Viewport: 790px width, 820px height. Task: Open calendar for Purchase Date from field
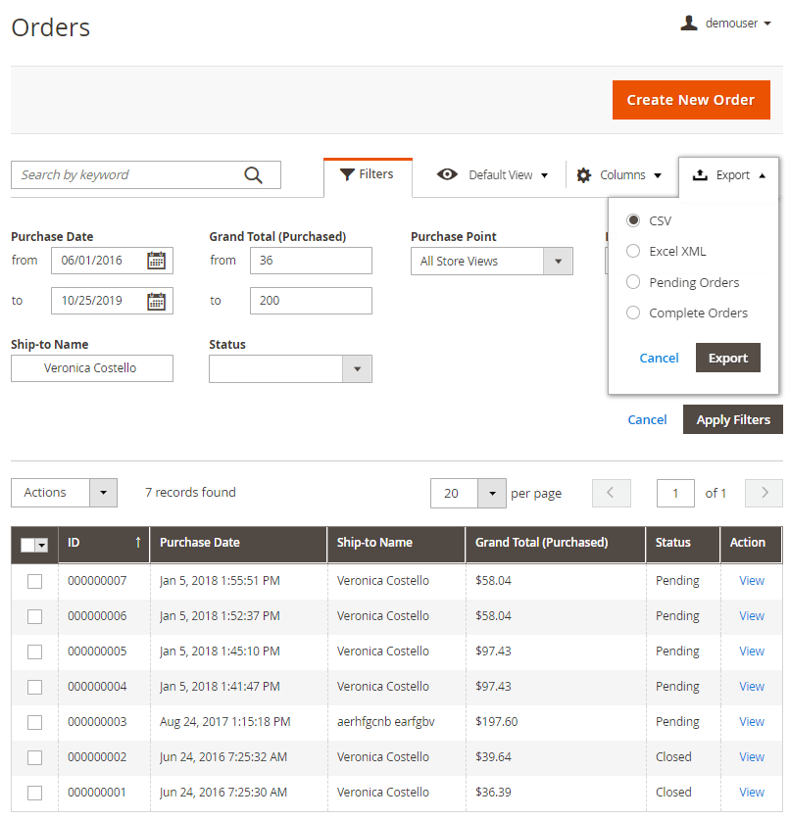coord(156,261)
